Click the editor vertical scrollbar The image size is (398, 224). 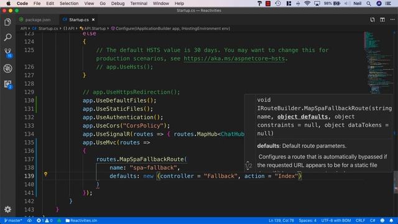point(396,182)
